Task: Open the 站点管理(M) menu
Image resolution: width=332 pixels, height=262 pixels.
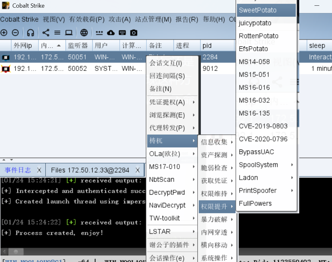Action: (153, 19)
